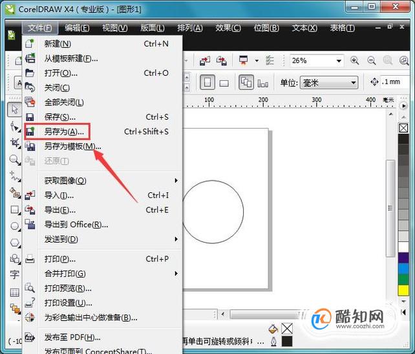
Task: Select the Freehand tool
Action: pos(15,177)
